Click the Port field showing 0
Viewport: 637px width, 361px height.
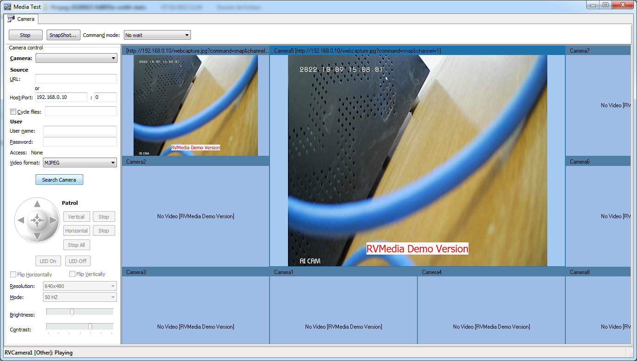105,98
